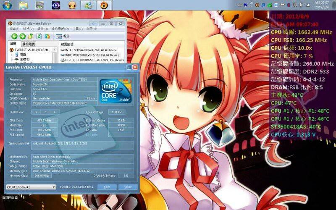Open the orange face app on taskbar
Image resolution: width=336 pixels, height=210 pixels.
point(72,5)
